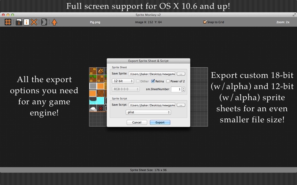This screenshot has width=297, height=185.
Task: Click the Cancel button
Action: (x=137, y=122)
